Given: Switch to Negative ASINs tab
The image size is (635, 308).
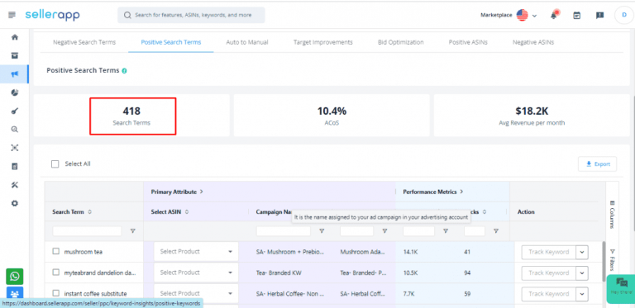Looking at the screenshot, I should click(x=533, y=42).
